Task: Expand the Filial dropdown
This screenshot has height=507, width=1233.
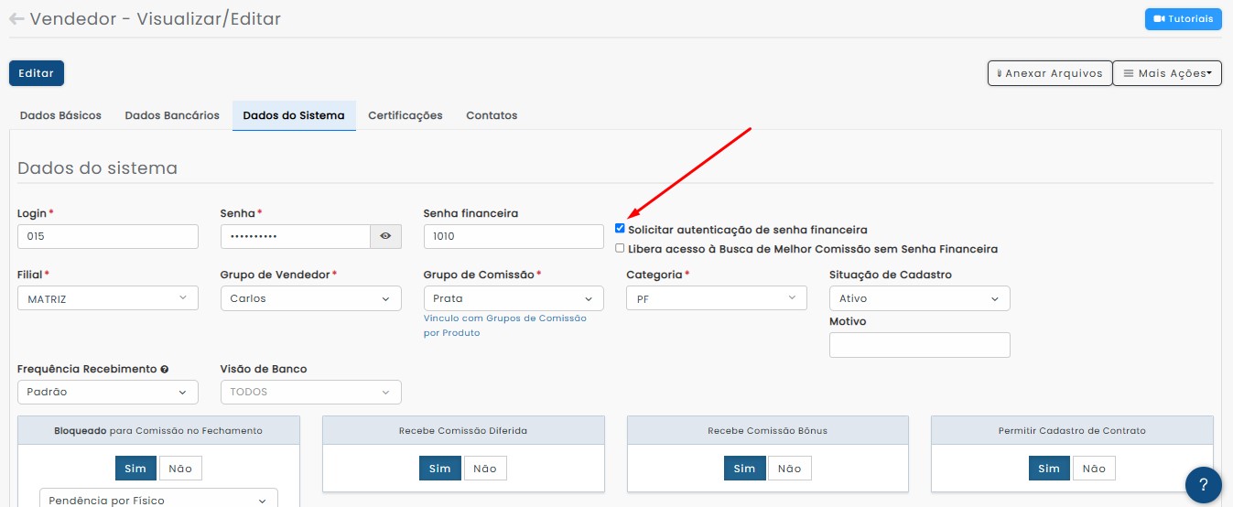Action: (x=108, y=298)
